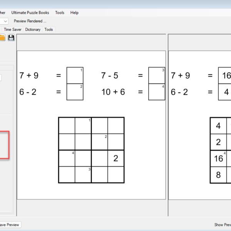This screenshot has width=231, height=231.
Task: Click answer box numbered 3 for 7 - 5
Action: 157,75
